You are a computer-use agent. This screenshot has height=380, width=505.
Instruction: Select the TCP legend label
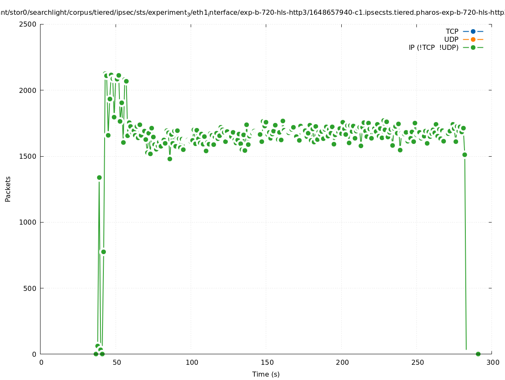point(452,32)
